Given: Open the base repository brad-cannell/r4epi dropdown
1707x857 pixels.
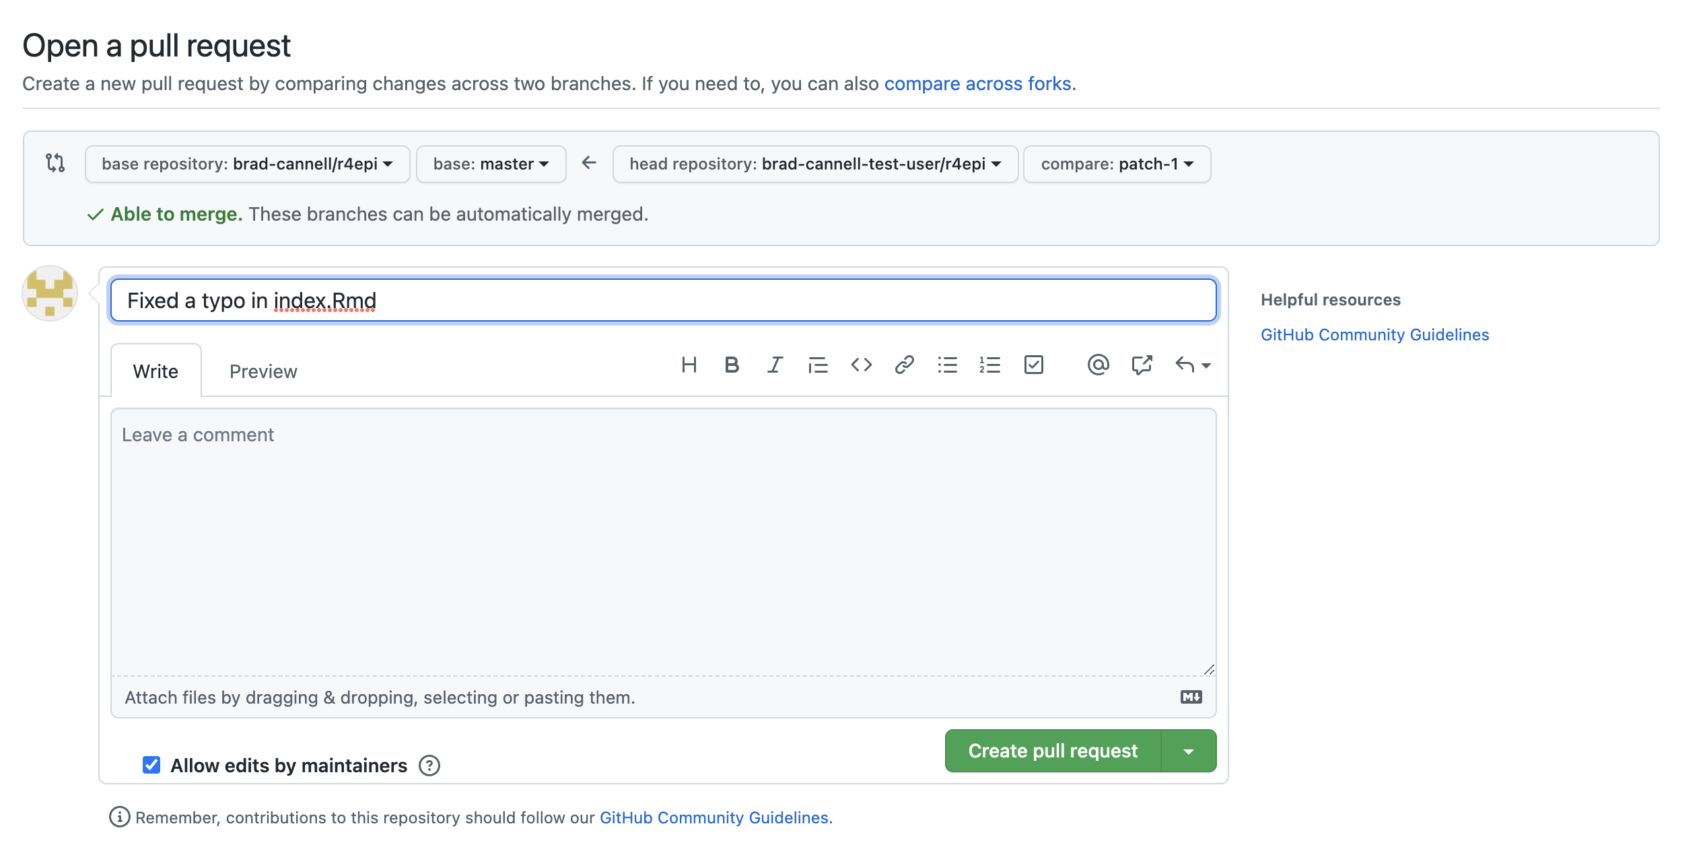Looking at the screenshot, I should [247, 164].
